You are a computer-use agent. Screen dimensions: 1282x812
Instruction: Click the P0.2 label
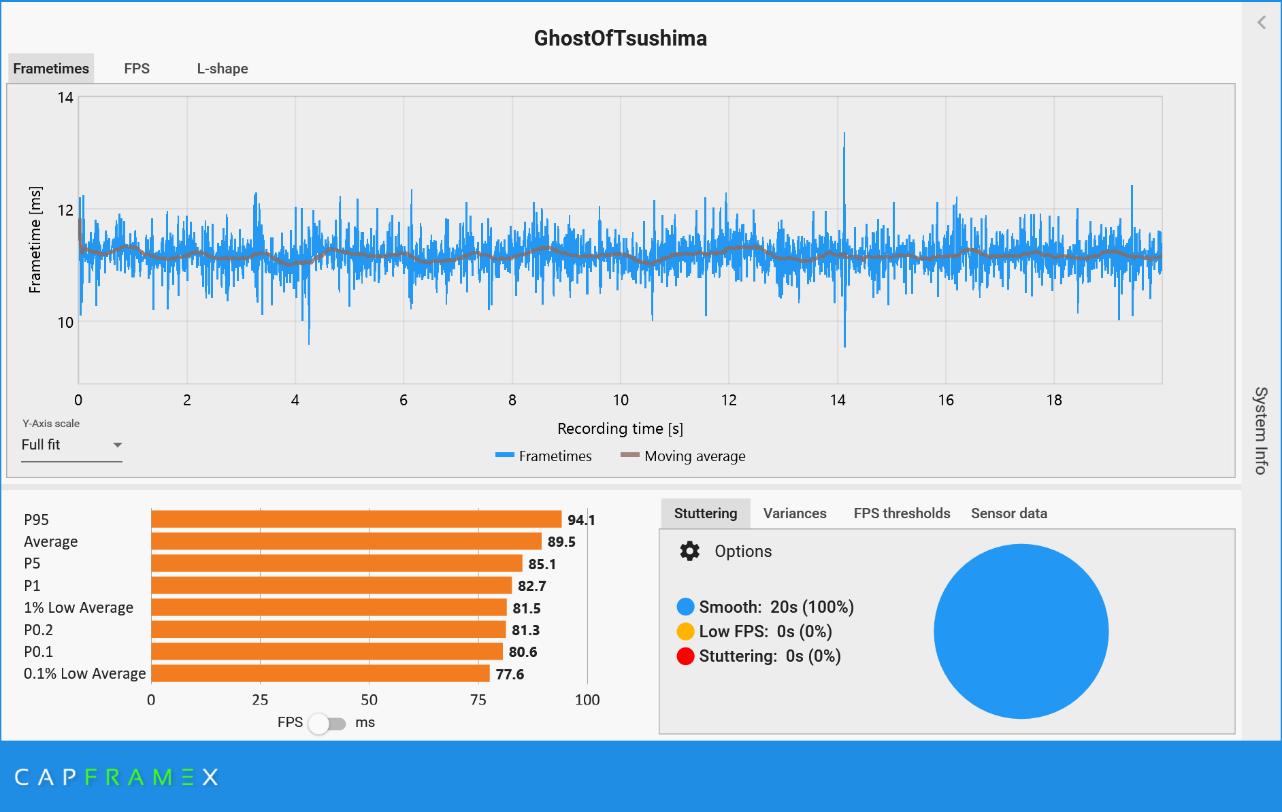38,630
